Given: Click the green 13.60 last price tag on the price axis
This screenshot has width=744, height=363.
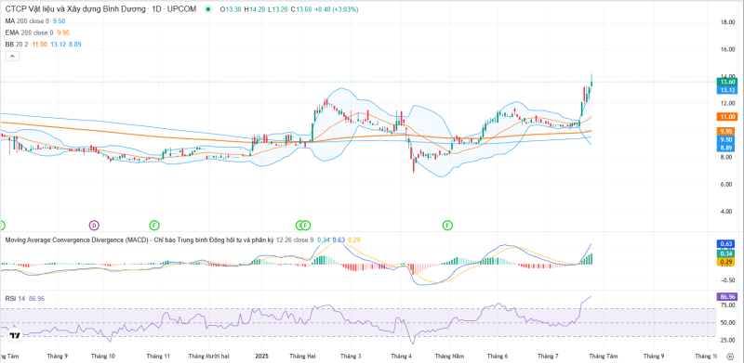Looking at the screenshot, I should (x=727, y=82).
